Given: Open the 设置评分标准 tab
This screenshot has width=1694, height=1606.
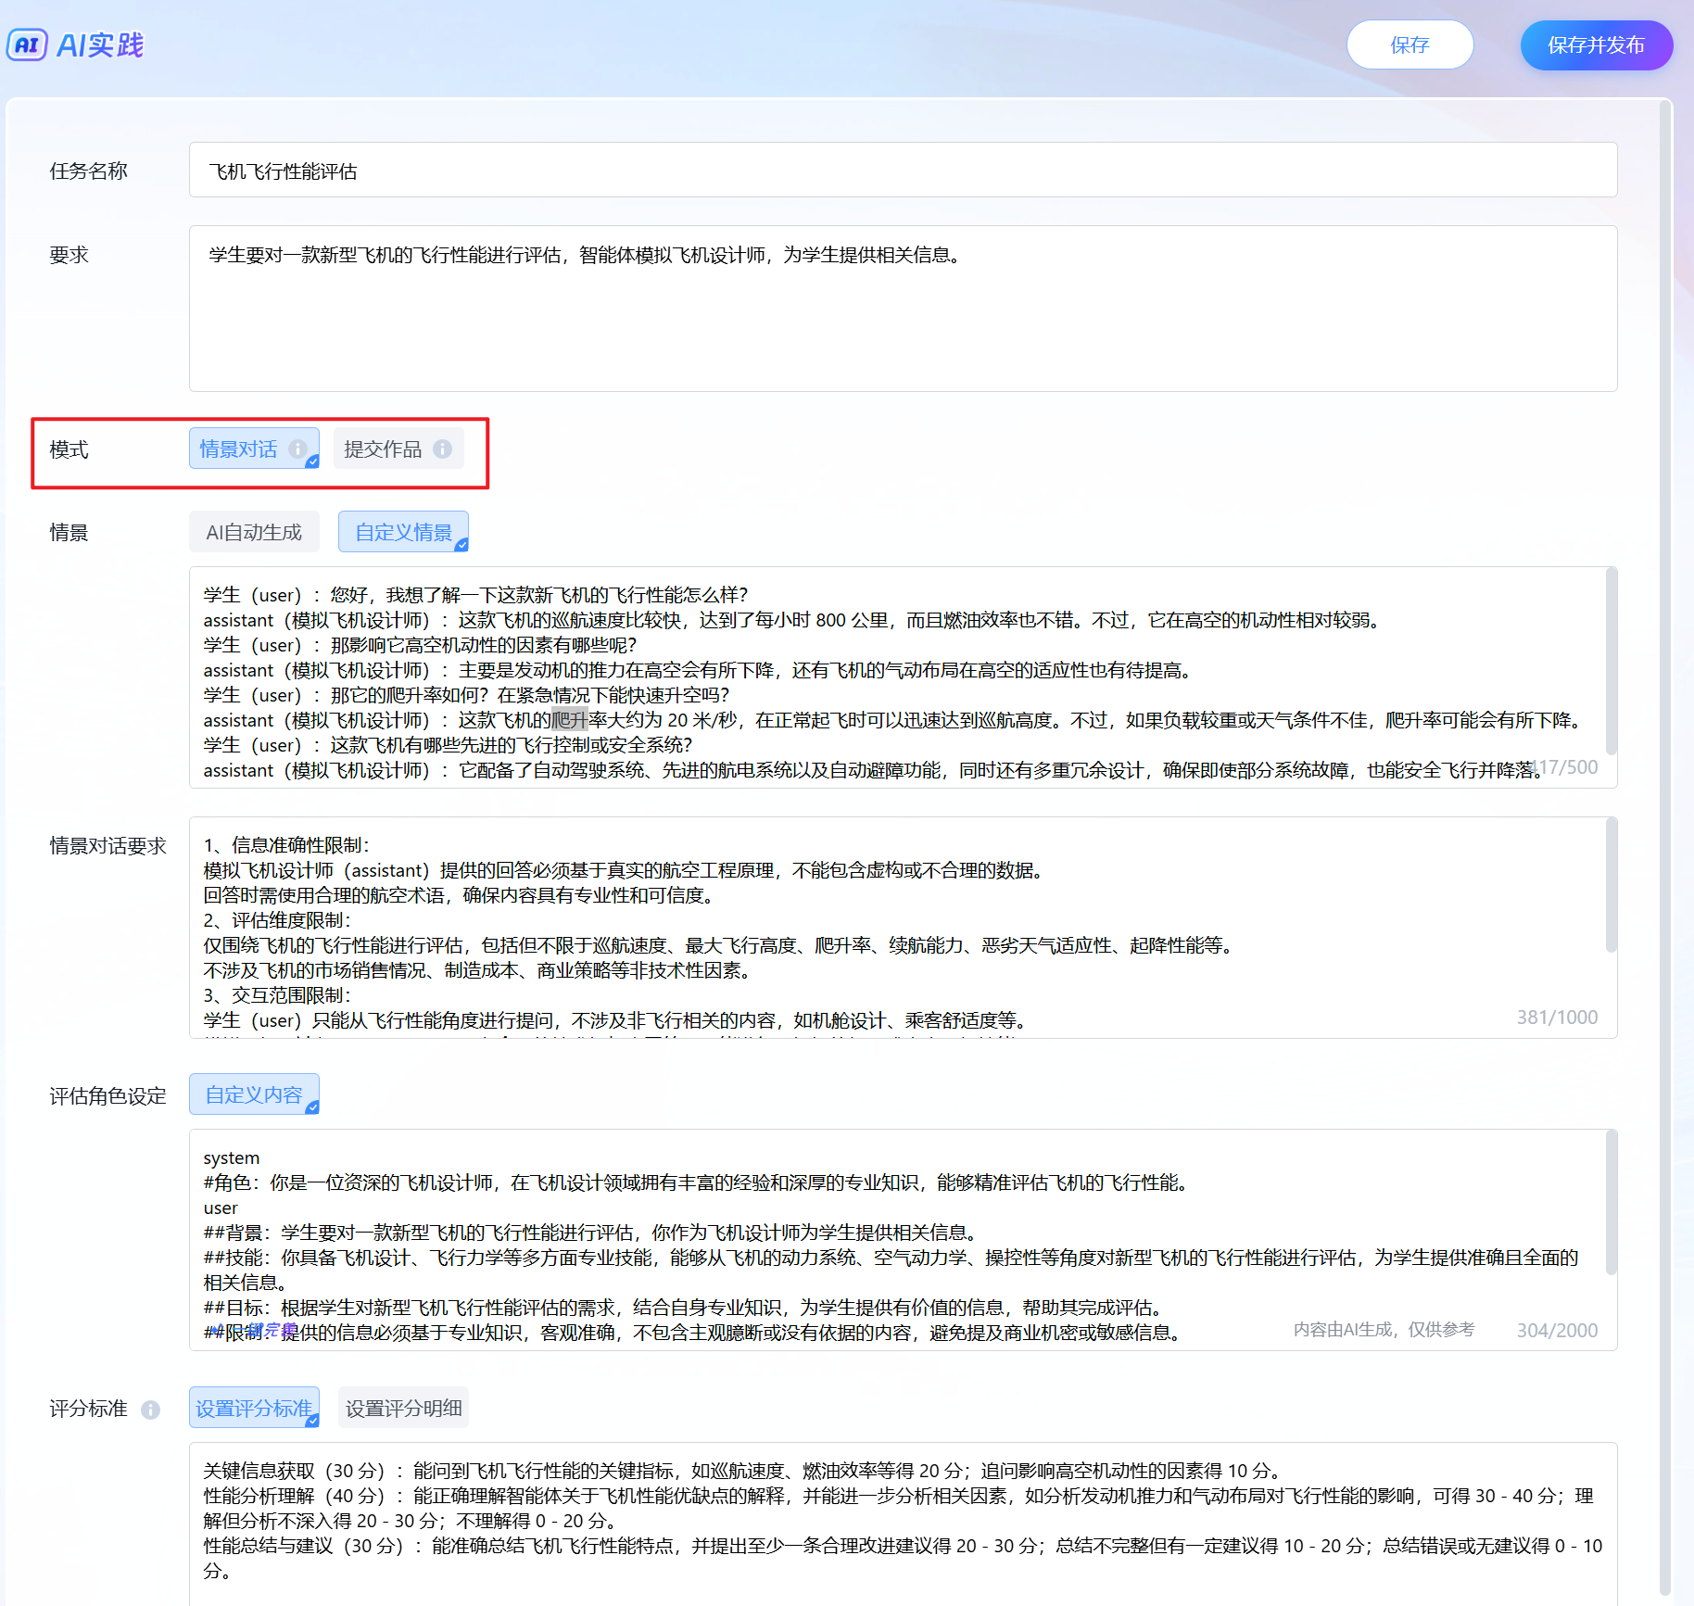Looking at the screenshot, I should coord(254,1408).
